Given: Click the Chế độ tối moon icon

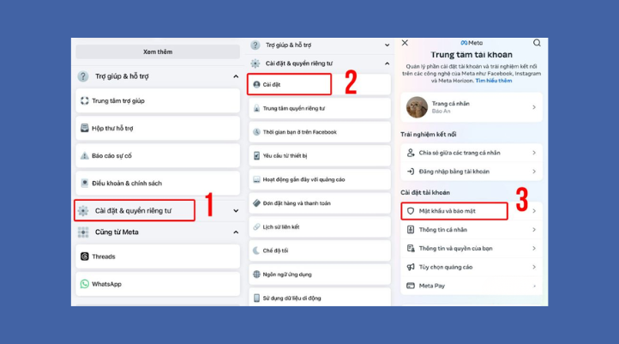Looking at the screenshot, I should click(256, 250).
